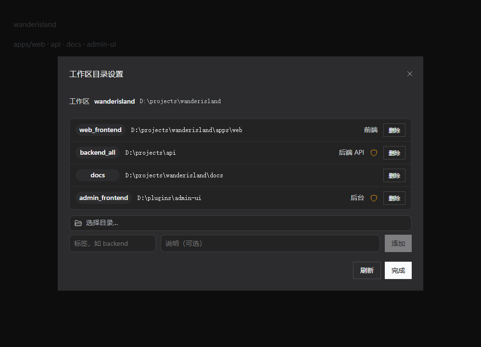Click the folder icon beside 选择目录

pos(78,223)
